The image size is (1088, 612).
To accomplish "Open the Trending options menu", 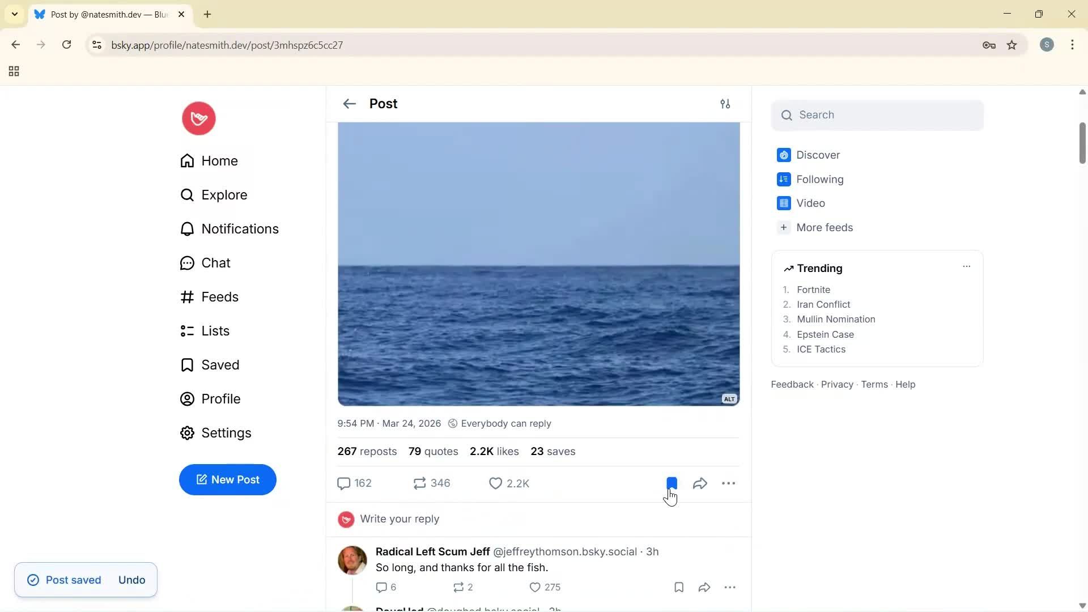I will pyautogui.click(x=967, y=266).
